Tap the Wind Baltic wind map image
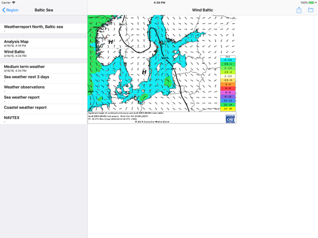Viewport: 318px width, 238px height. (162, 69)
